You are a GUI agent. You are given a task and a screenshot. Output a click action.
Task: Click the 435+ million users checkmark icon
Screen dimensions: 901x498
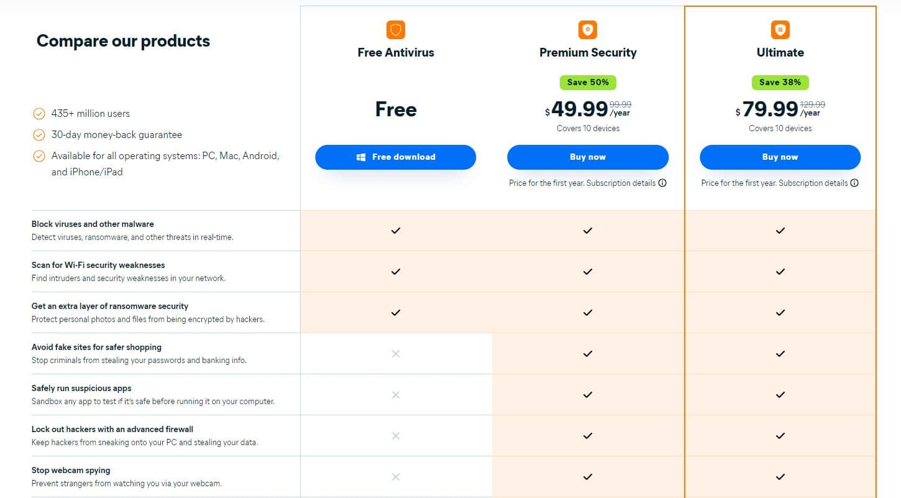pos(39,114)
